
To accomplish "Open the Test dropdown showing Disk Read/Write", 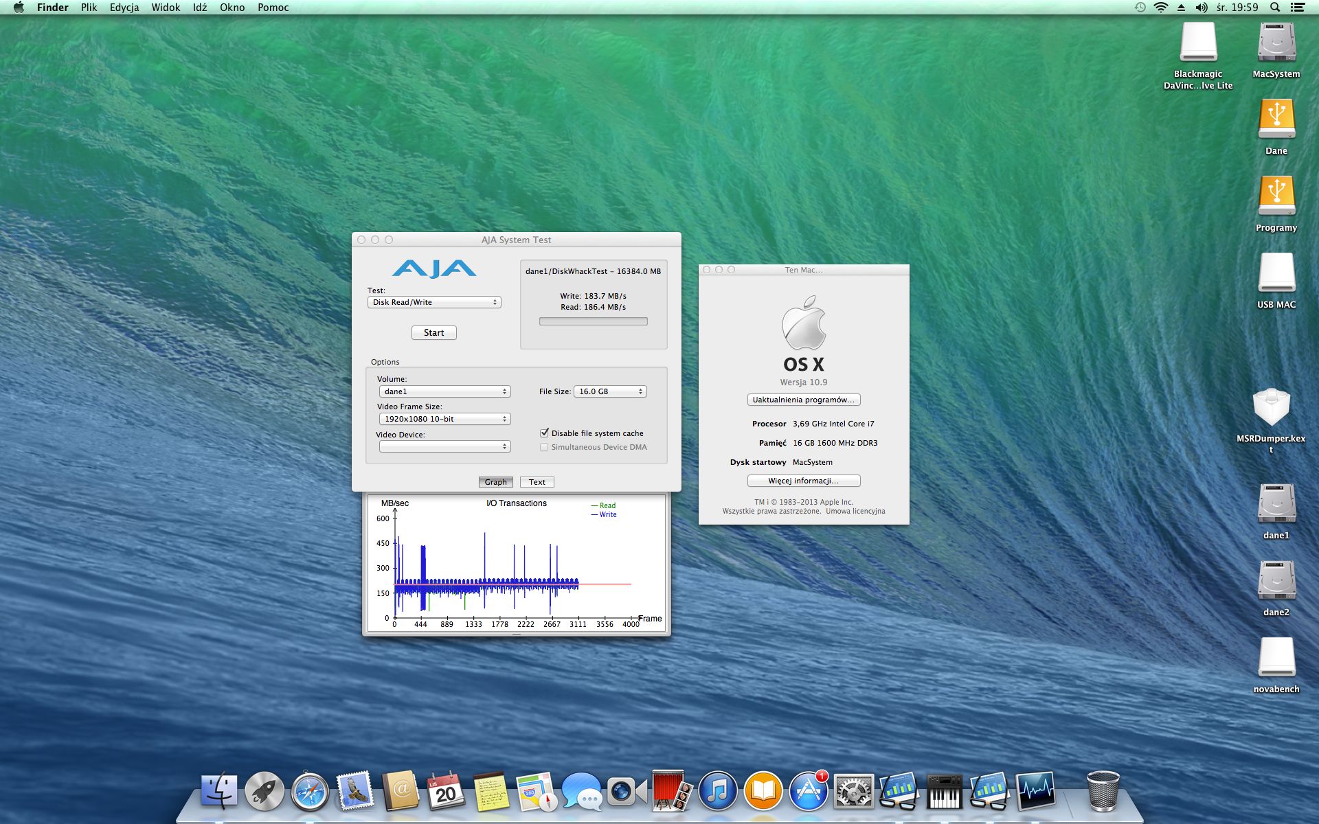I will (x=434, y=302).
